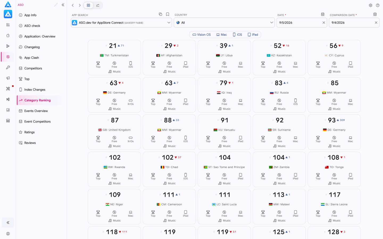
Task: Click the key icon in left rail
Action: pos(8,67)
